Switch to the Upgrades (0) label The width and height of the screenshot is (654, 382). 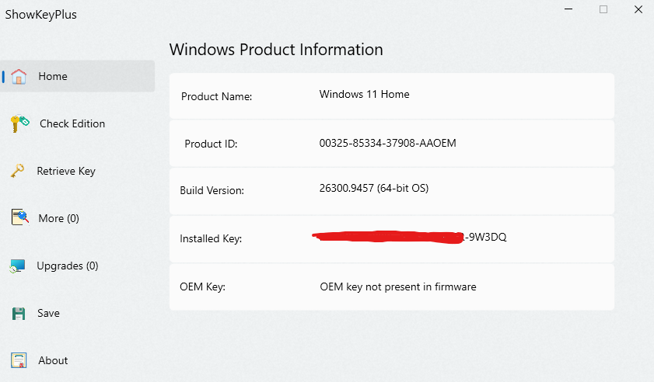point(68,266)
